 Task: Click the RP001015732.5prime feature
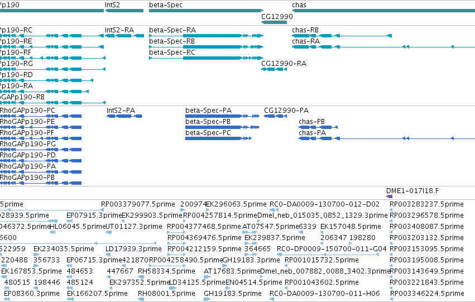286,266
